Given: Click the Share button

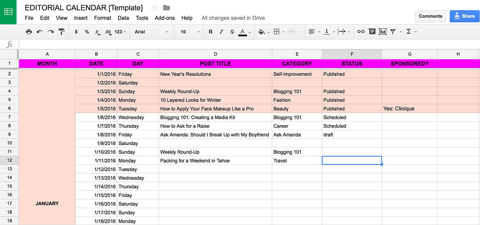Looking at the screenshot, I should click(x=465, y=16).
